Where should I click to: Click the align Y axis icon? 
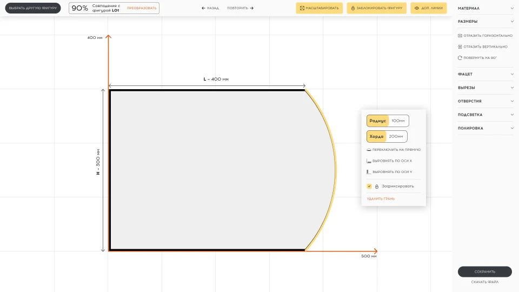369,172
